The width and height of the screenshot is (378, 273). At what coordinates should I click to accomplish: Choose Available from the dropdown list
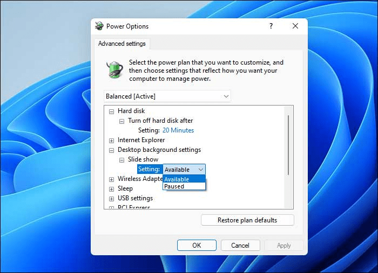pos(184,179)
